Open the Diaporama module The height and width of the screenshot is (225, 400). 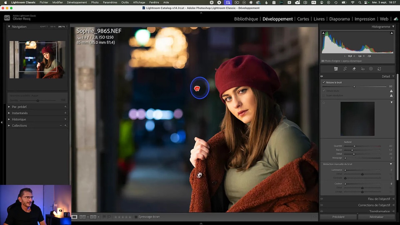(340, 19)
